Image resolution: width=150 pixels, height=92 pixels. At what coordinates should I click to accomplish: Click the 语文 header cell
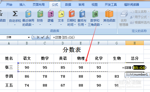click(x=27, y=58)
